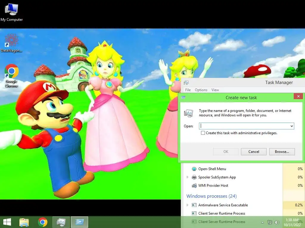Open File Explorer from the taskbar
Image resolution: width=305 pixels, height=228 pixels.
click(24, 222)
